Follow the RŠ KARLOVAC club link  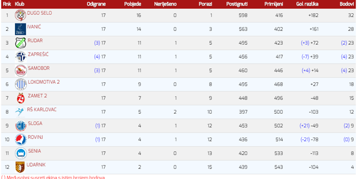[42, 109]
